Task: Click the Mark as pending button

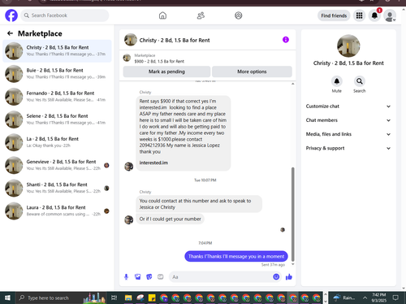Action: point(166,72)
